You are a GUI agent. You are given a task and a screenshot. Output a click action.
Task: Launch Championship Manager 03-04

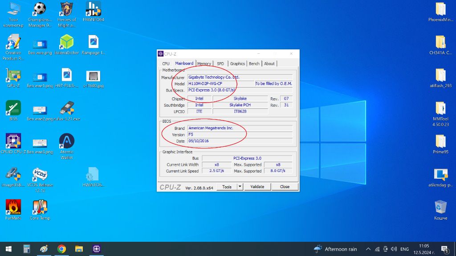click(40, 9)
